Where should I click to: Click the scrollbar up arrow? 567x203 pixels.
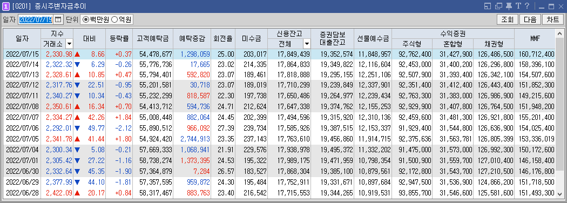point(560,33)
